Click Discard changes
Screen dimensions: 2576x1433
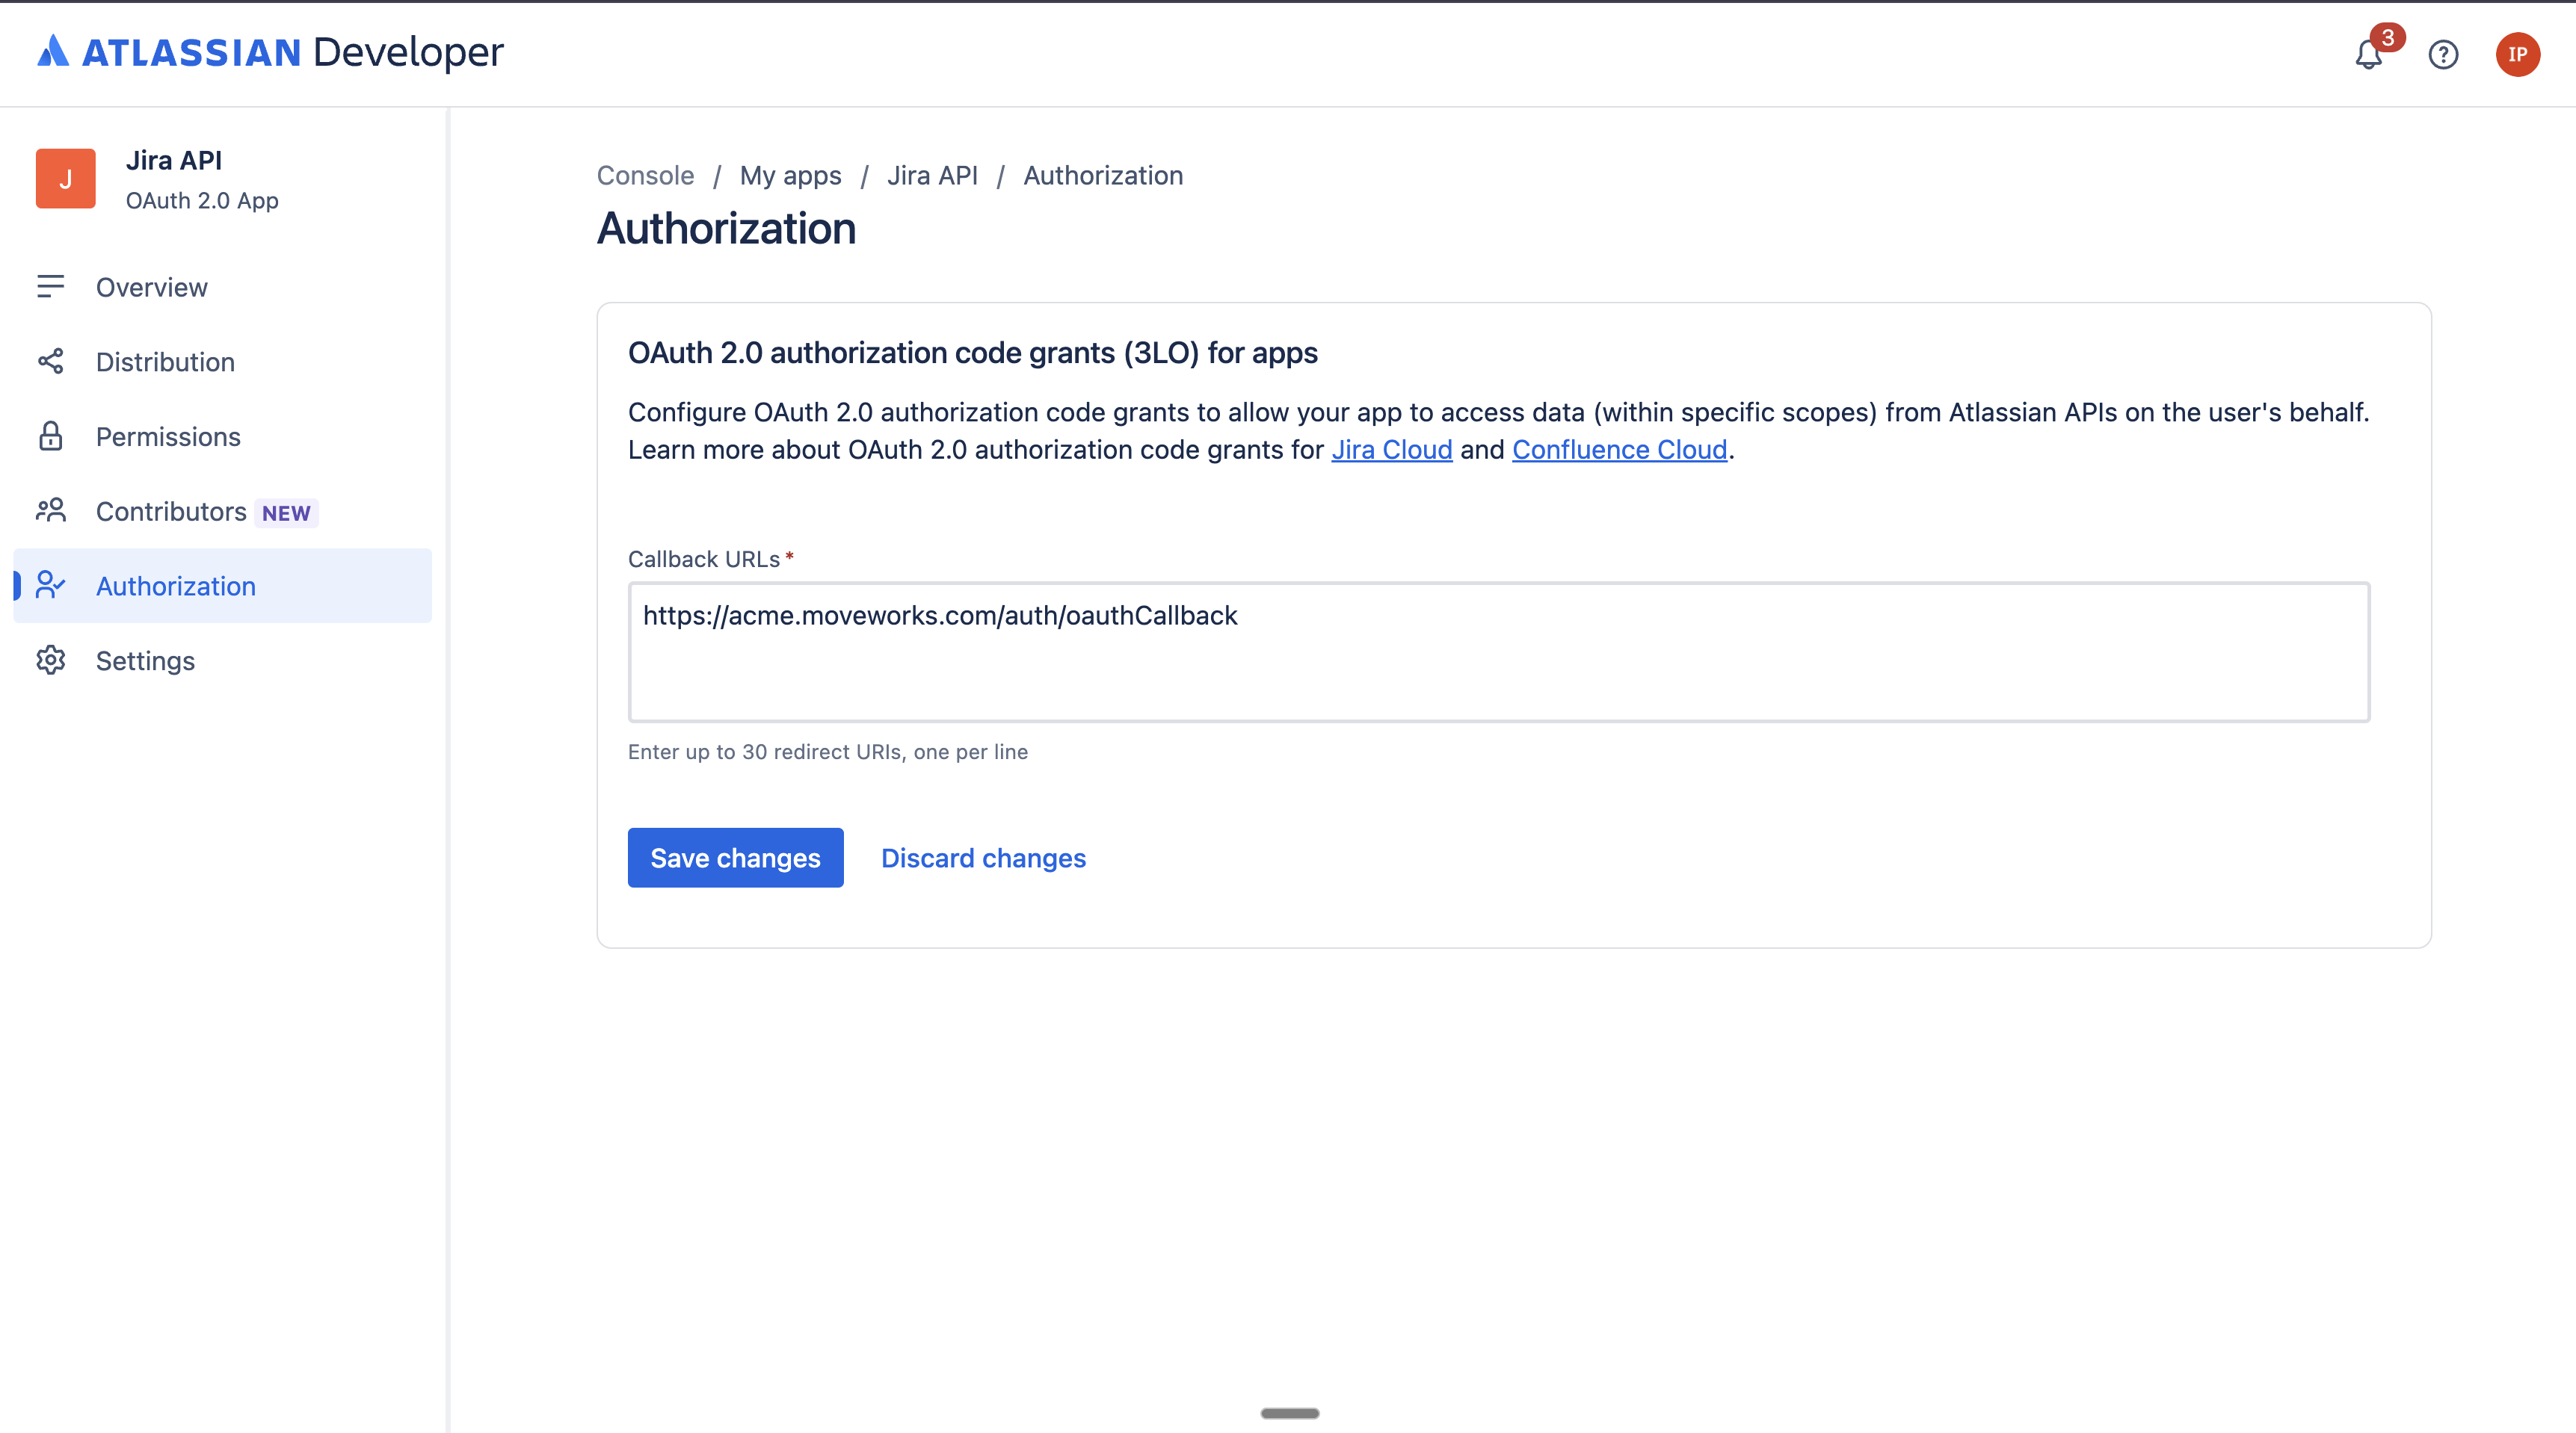[983, 858]
